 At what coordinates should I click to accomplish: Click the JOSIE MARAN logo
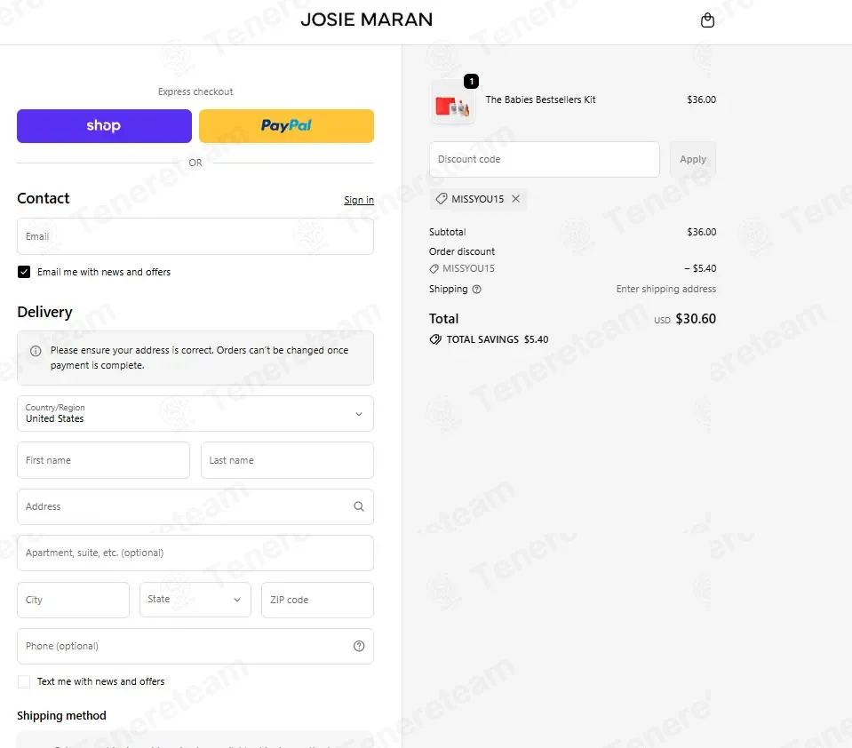367,20
